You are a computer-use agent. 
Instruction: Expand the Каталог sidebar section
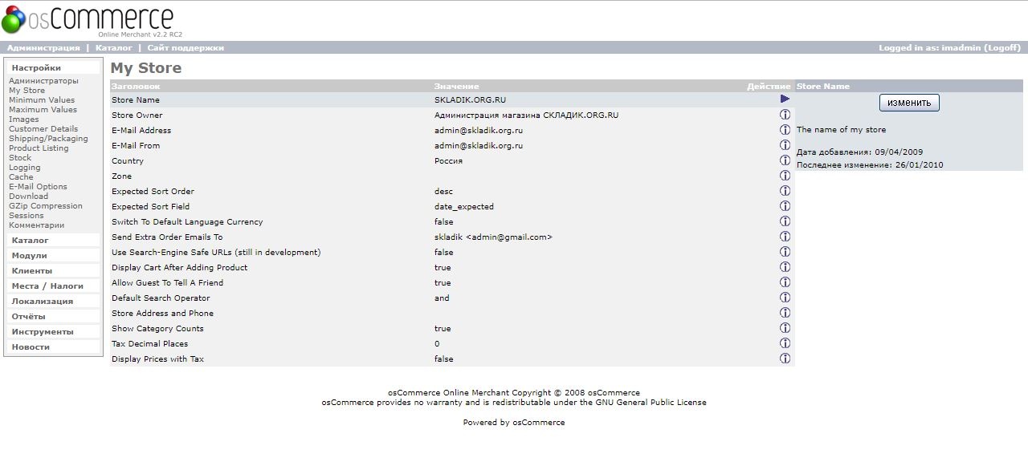30,241
